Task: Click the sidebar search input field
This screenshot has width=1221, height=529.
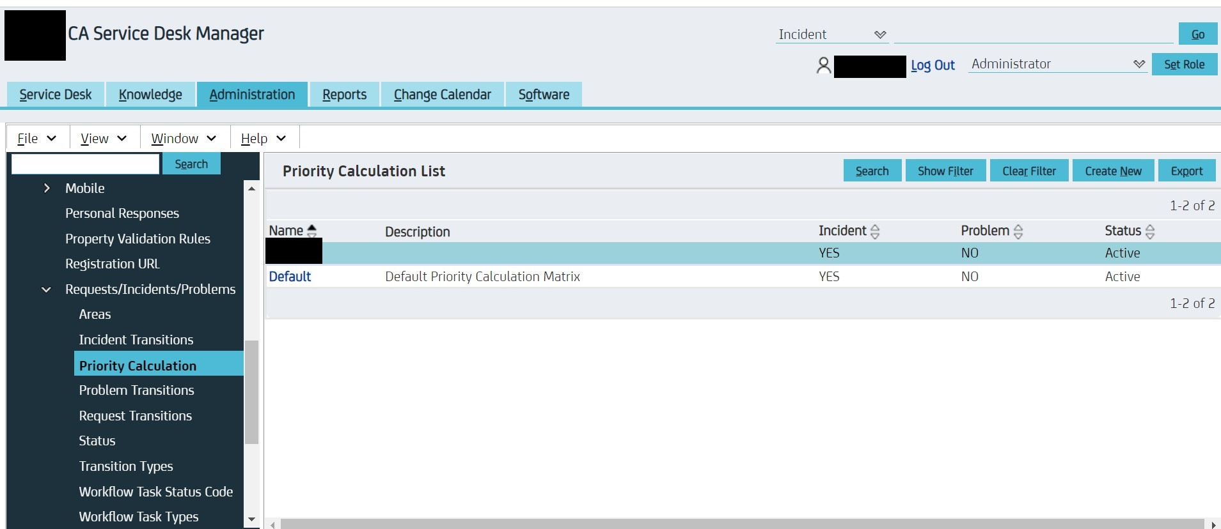Action: pyautogui.click(x=85, y=164)
